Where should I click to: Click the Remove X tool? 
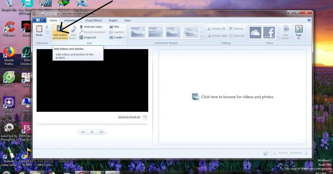click(x=236, y=28)
